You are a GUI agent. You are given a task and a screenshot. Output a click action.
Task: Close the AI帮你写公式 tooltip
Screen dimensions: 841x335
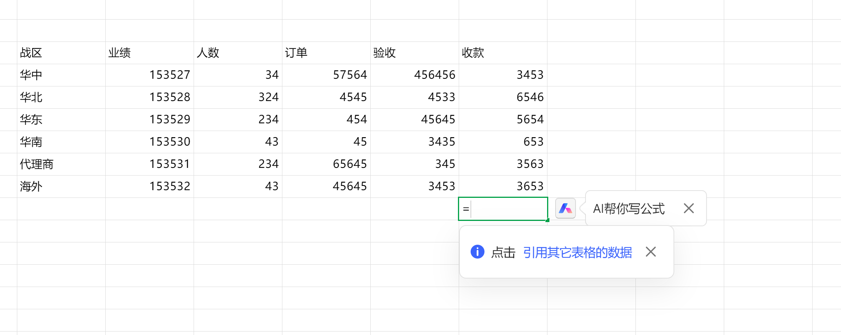tap(689, 208)
